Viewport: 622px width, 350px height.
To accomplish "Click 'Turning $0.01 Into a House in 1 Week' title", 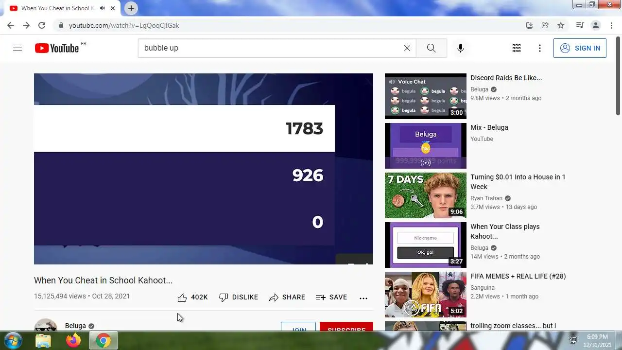I will pos(518,182).
